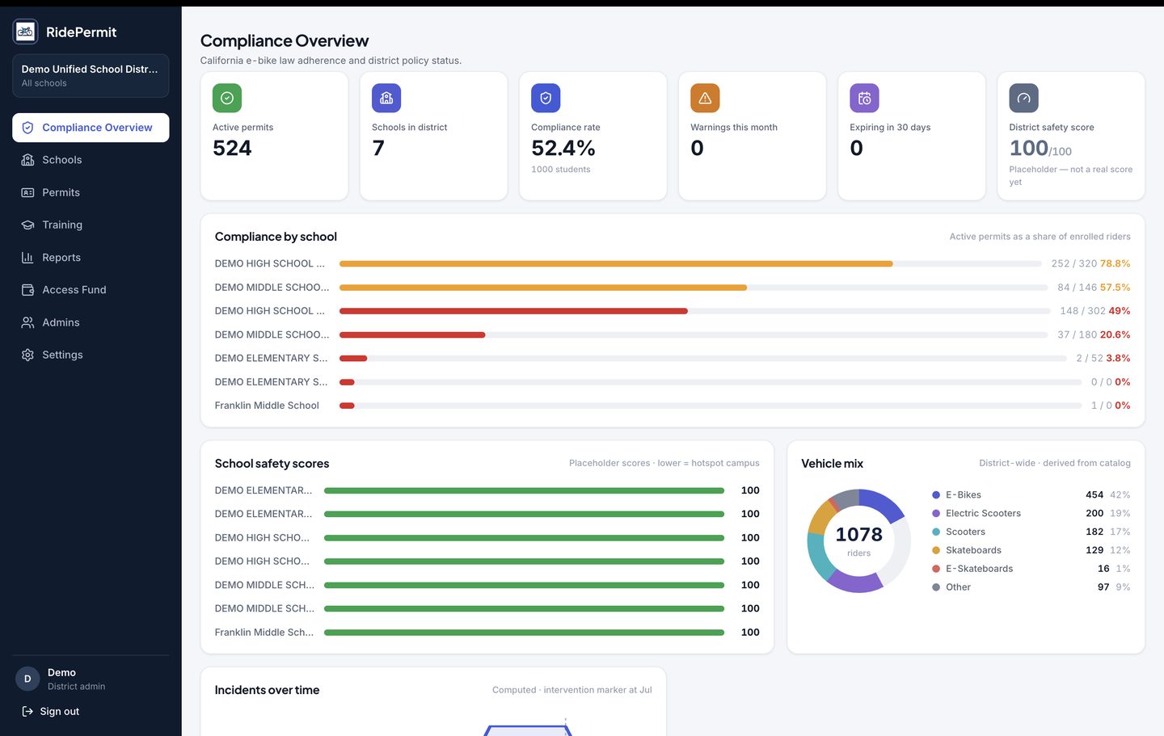The image size is (1164, 736).
Task: Click the Admins people icon
Action: (x=27, y=322)
